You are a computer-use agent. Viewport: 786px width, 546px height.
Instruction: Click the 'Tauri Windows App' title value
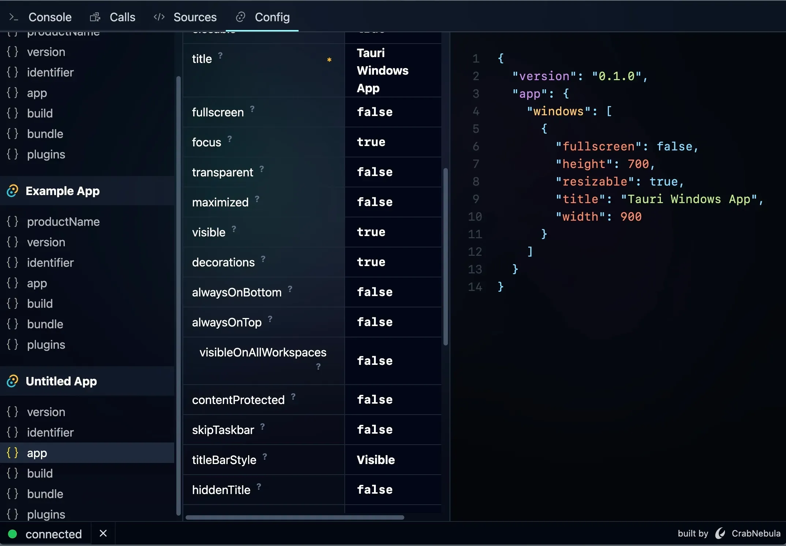coord(382,70)
